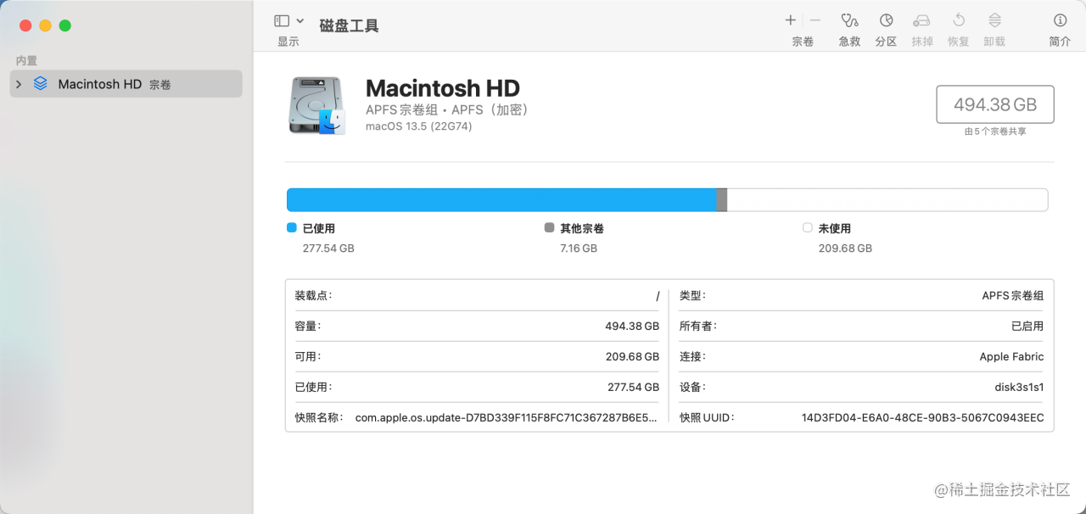
Task: Click the Macintosh HD drive image
Action: point(316,105)
